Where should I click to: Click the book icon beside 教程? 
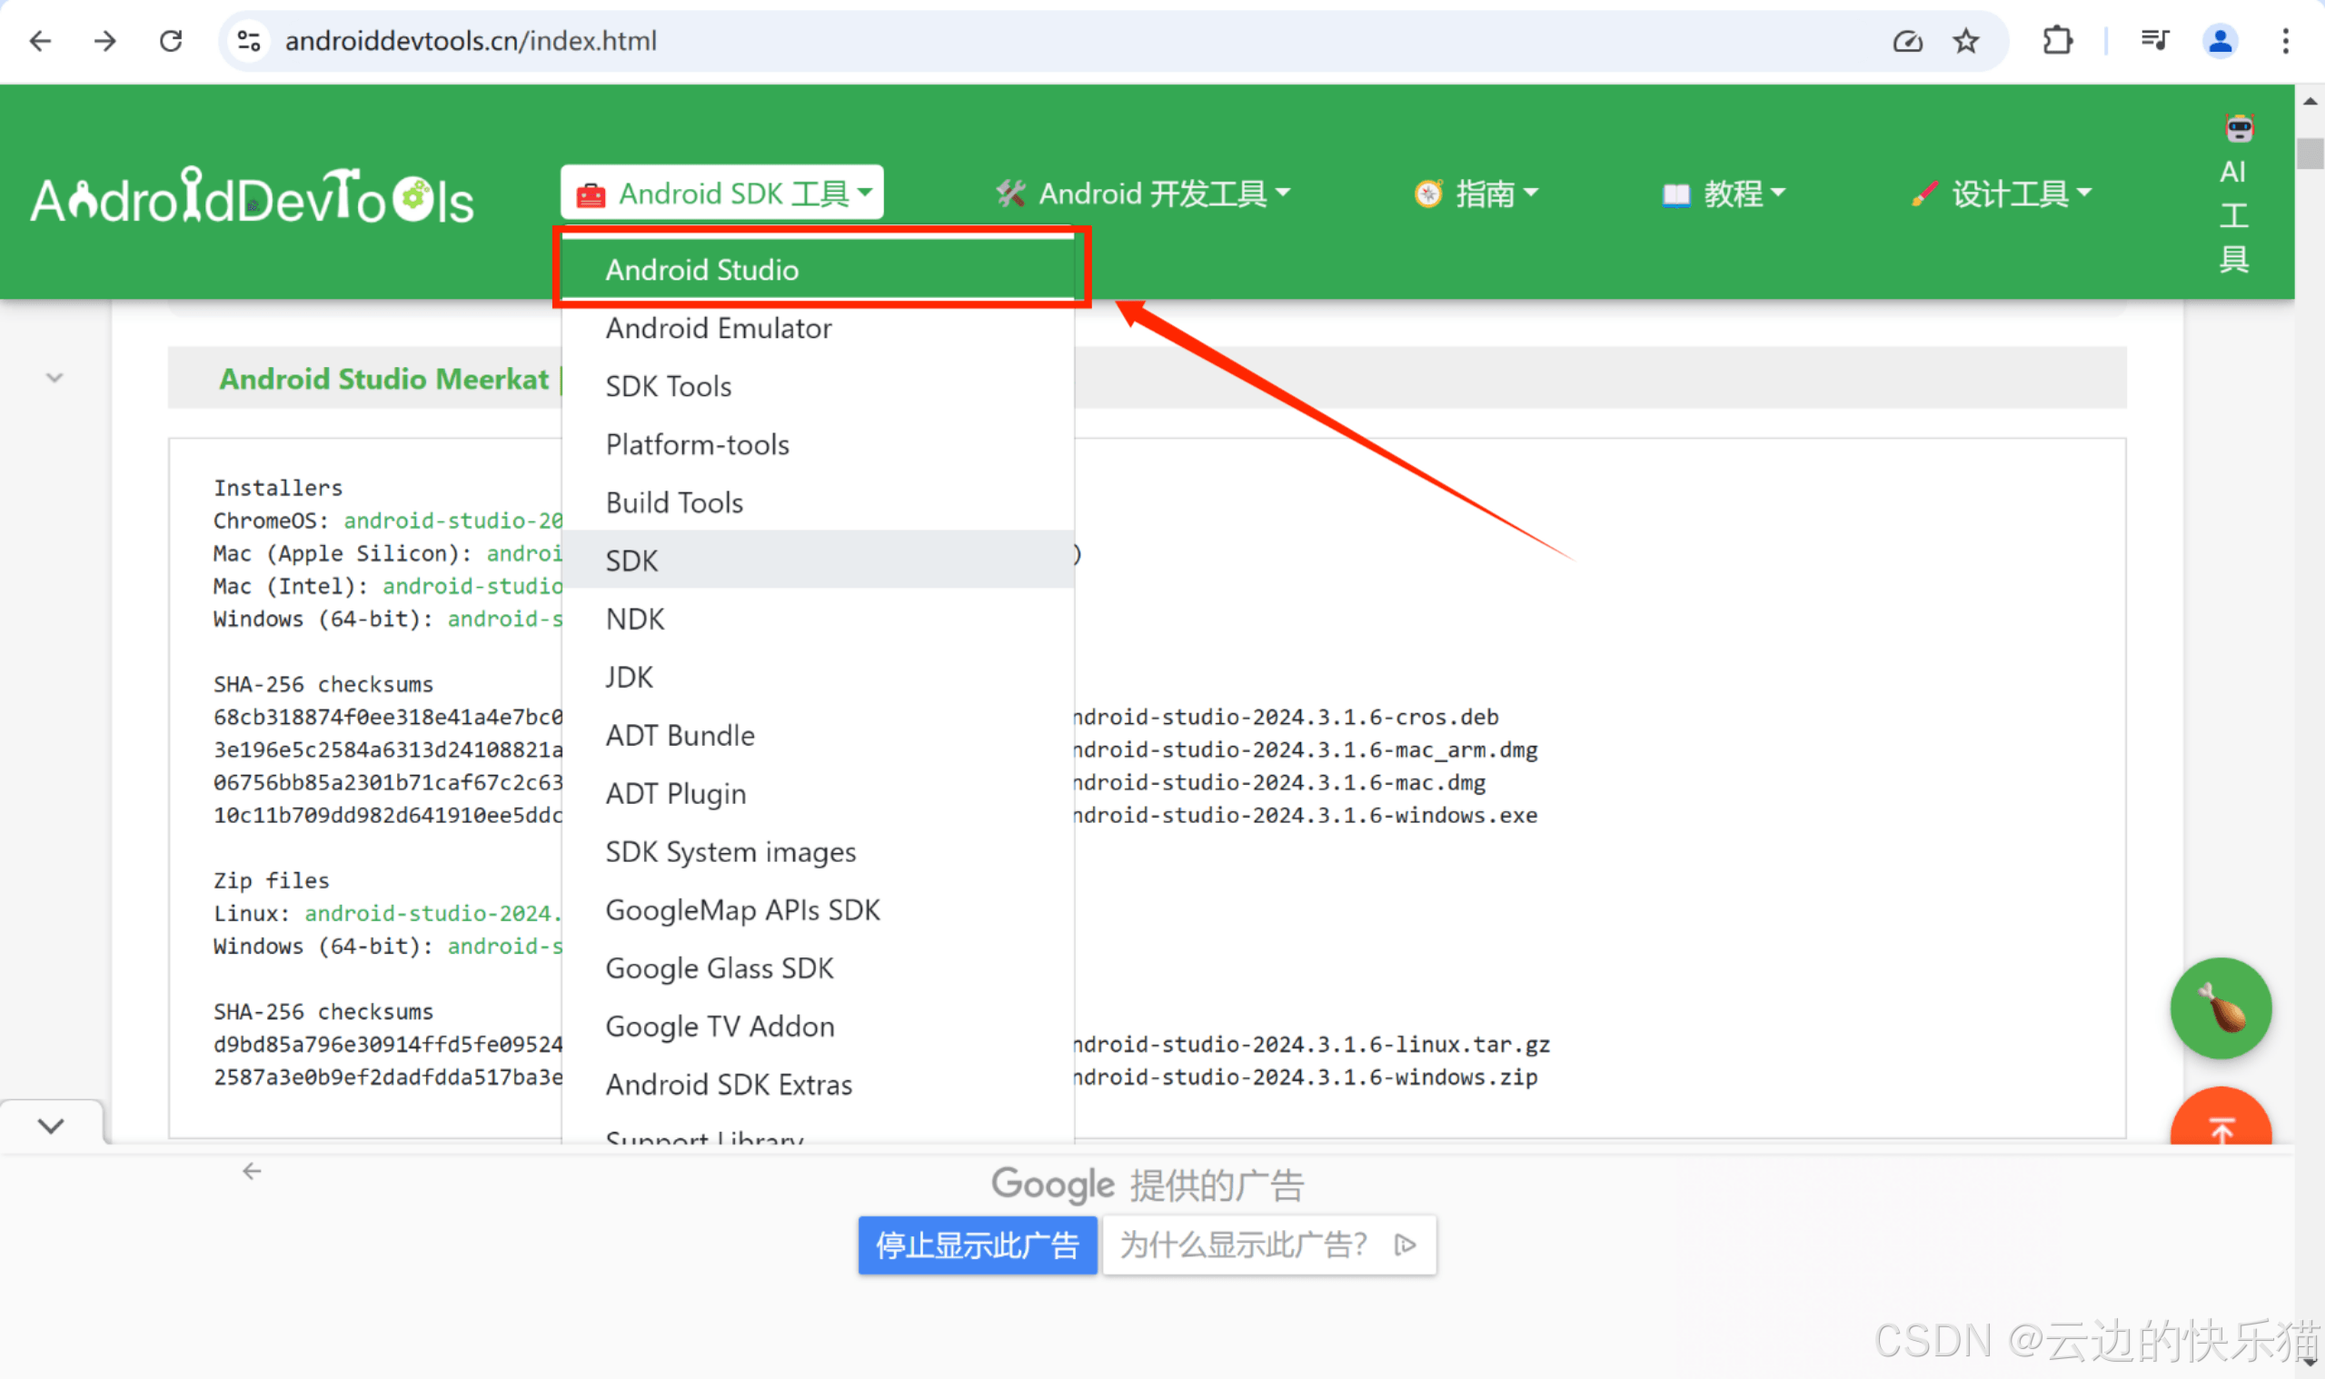point(1675,194)
